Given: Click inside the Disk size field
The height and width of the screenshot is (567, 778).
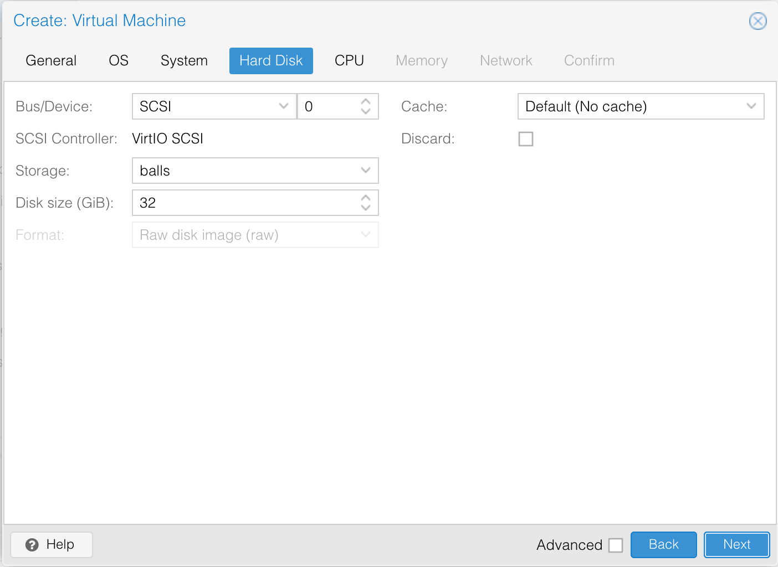Looking at the screenshot, I should [222, 203].
